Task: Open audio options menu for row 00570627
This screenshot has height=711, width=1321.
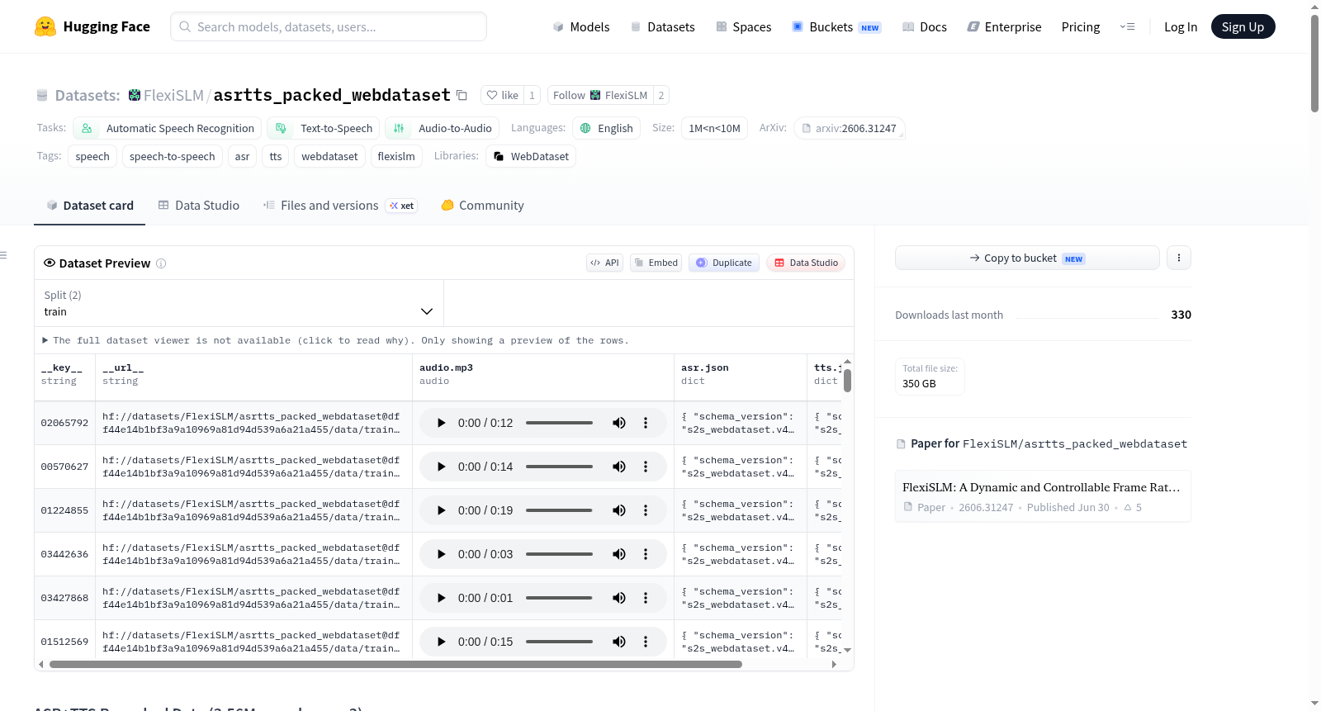Action: (x=646, y=467)
